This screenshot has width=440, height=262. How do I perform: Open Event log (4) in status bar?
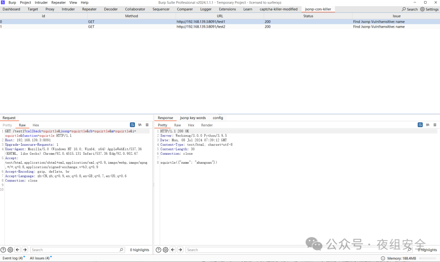click(13, 258)
